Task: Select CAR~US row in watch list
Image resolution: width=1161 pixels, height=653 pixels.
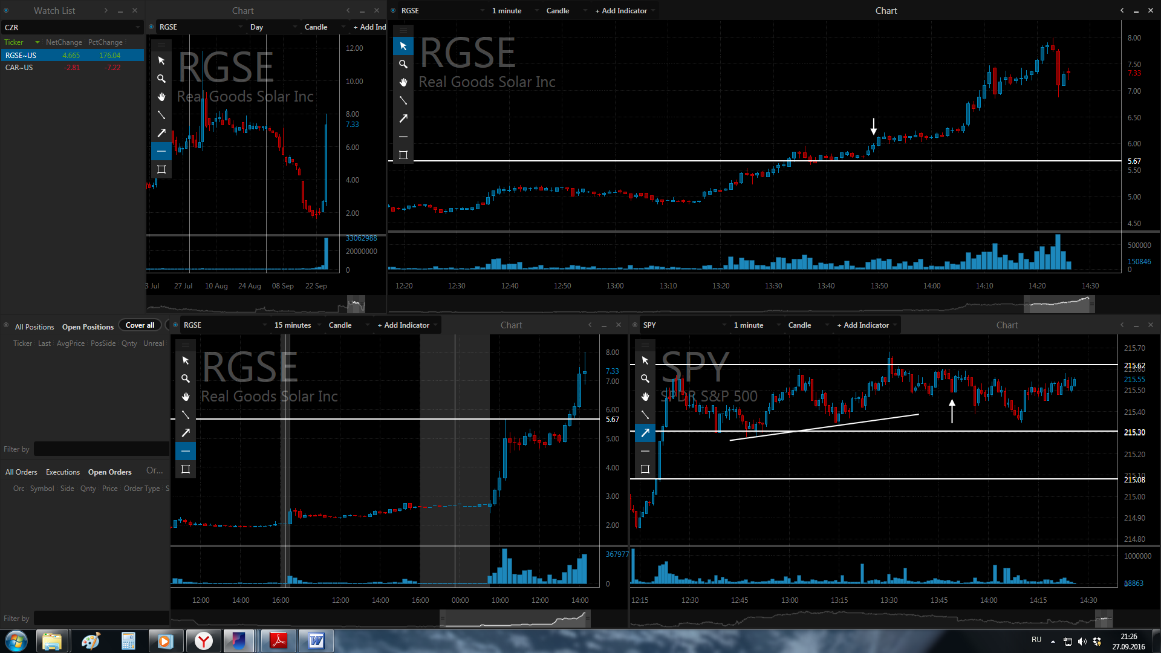Action: point(72,67)
